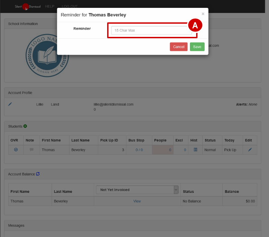Click the school logo image
269x237 pixels.
click(47, 56)
